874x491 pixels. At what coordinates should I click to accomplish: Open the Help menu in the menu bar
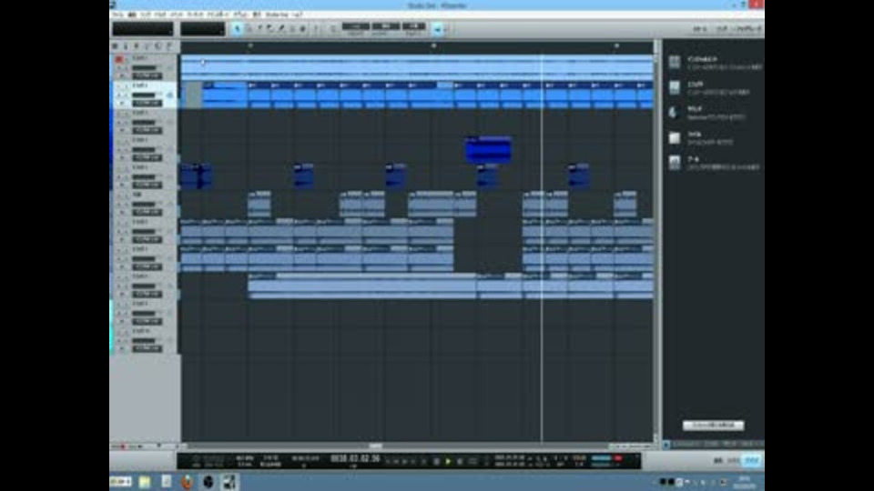(x=297, y=14)
